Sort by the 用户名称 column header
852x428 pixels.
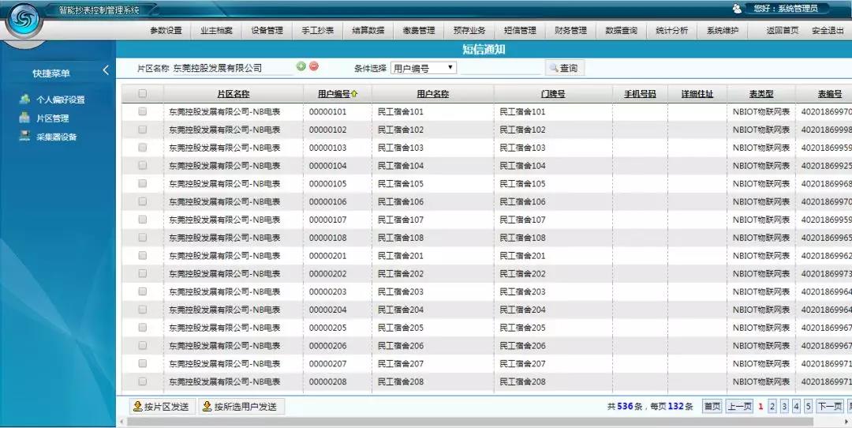pyautogui.click(x=432, y=94)
